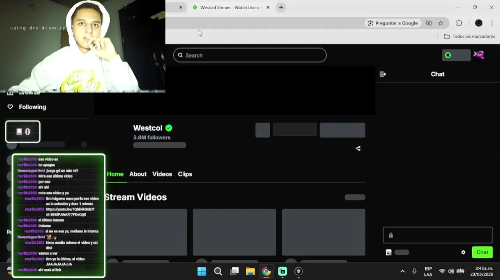
Task: Click the crossed-out eye icon in address bar
Action: coord(429,23)
